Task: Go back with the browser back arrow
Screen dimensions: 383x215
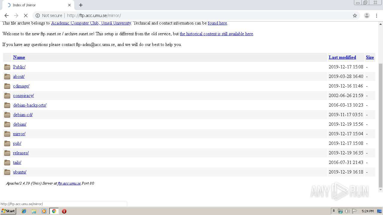Action: [7, 16]
